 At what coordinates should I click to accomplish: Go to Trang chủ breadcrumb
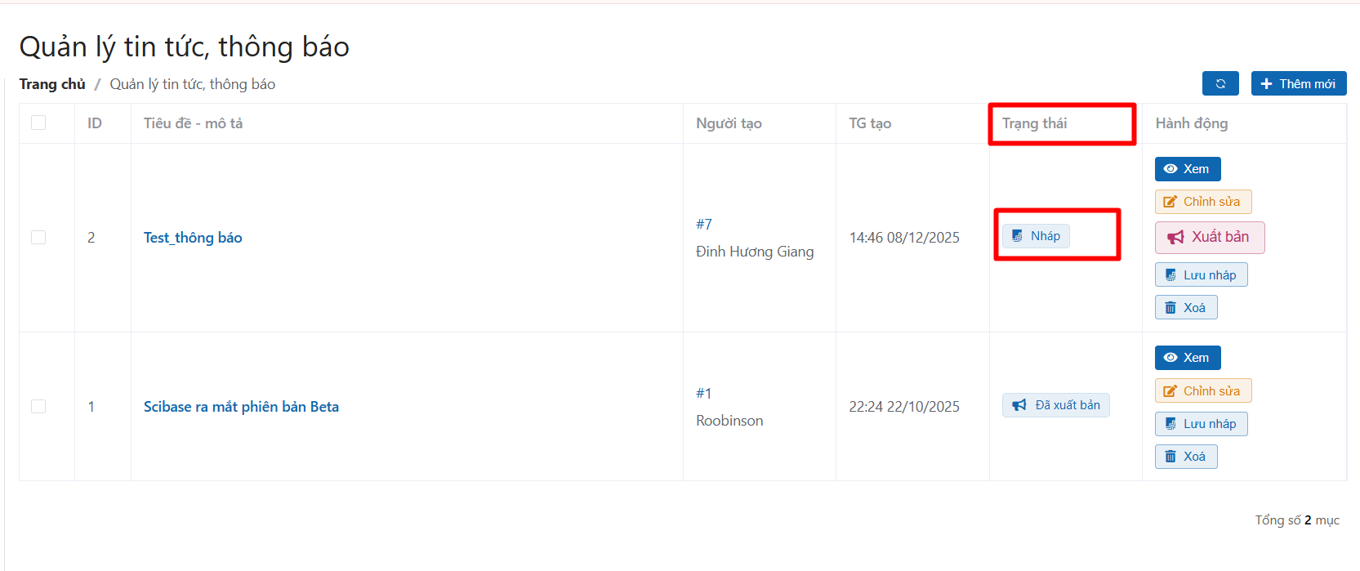52,84
